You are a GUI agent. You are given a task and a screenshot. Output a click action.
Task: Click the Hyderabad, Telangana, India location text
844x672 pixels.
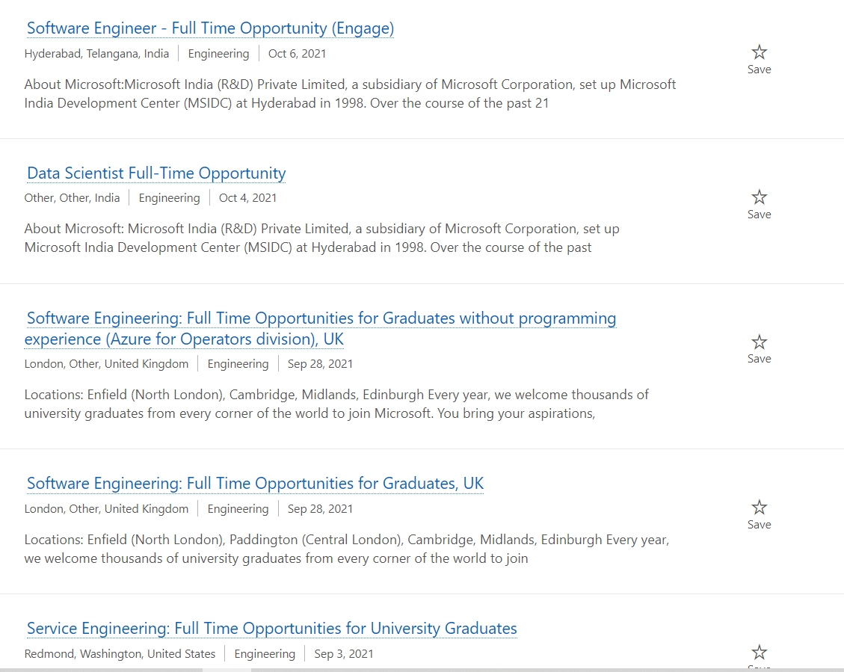(x=96, y=53)
